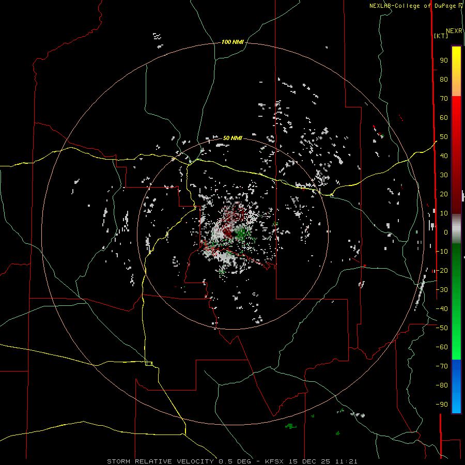465x465 pixels.
Task: Click the Storm Relative Velocity caption text
Action: (232, 461)
